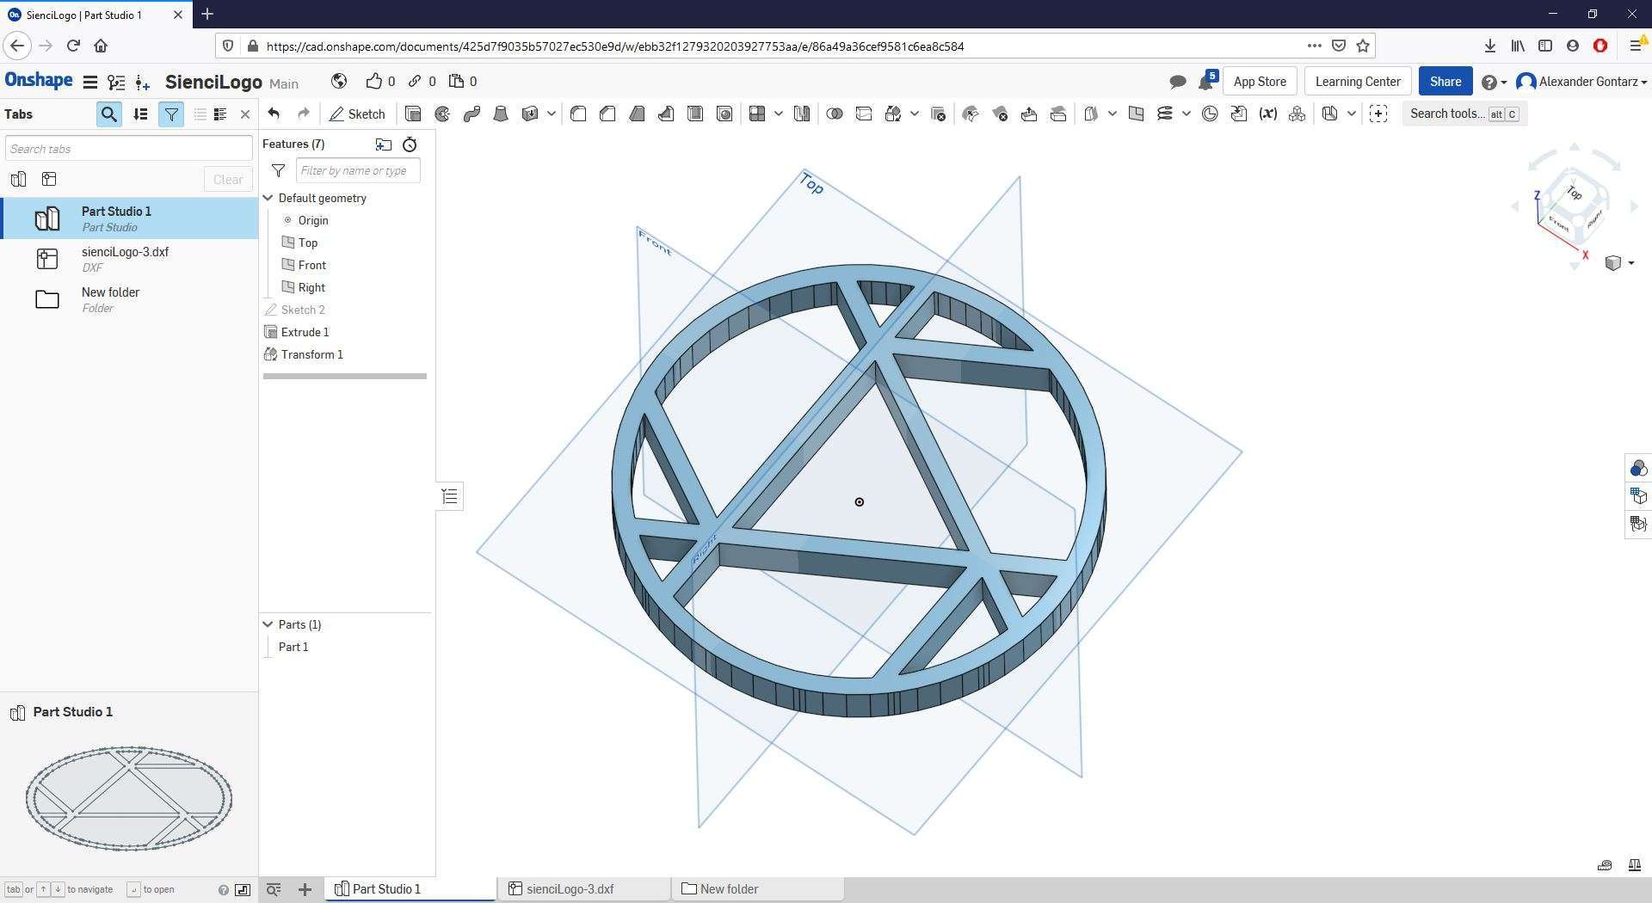Open the Alexander Gontarz account menu
Image resolution: width=1652 pixels, height=903 pixels.
[x=1581, y=82]
